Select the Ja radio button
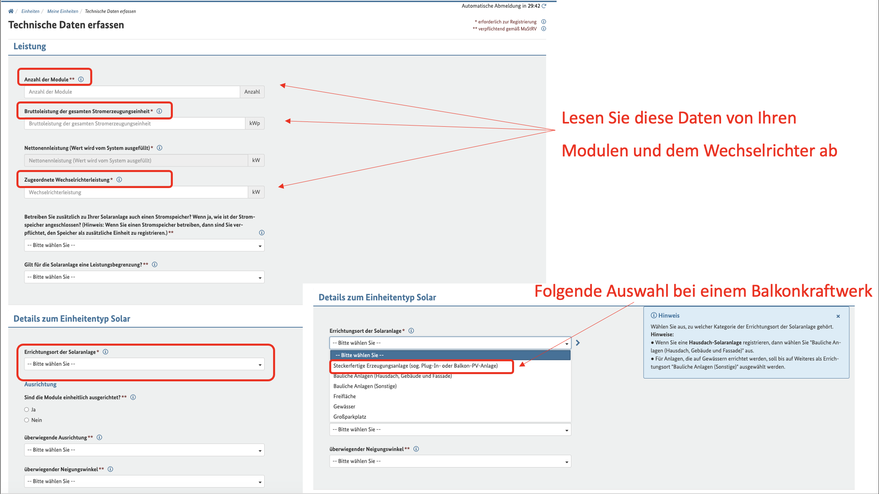879x494 pixels. [27, 409]
